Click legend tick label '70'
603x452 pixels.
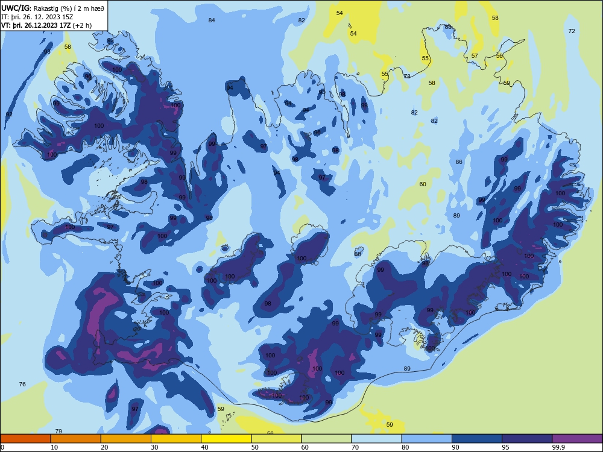[x=355, y=447]
